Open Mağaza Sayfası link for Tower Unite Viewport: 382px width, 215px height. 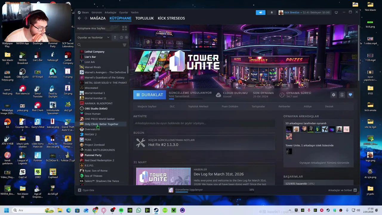[x=147, y=106]
